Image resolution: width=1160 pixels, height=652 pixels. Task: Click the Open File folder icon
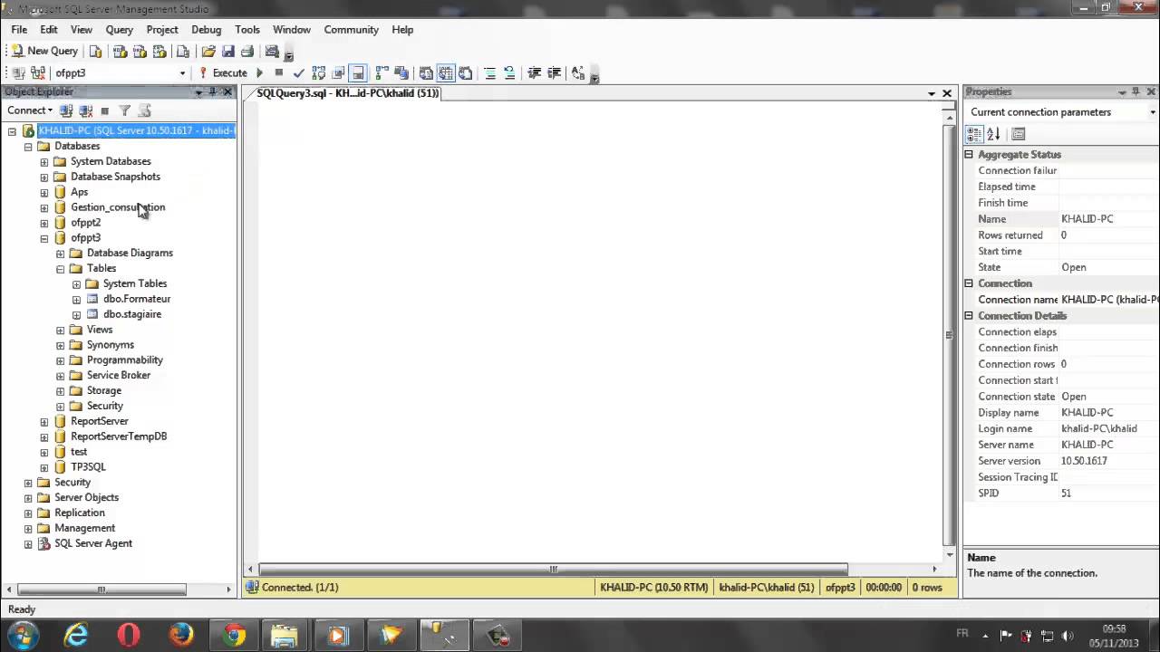208,52
